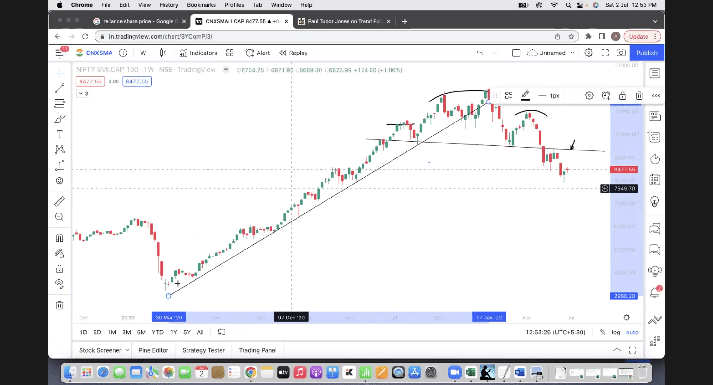Screen dimensions: 713x385
Task: Toggle hide all drawings eye icon
Action: click(60, 283)
